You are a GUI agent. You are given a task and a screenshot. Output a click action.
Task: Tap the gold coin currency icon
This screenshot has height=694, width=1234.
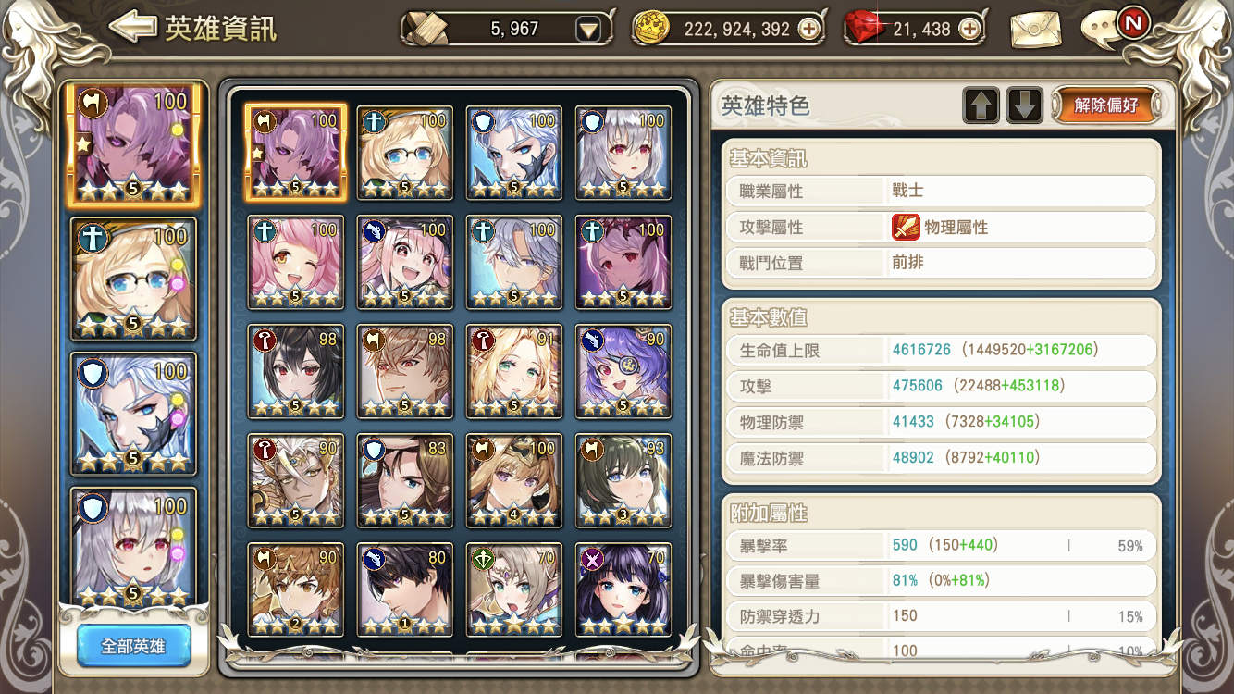tap(653, 29)
